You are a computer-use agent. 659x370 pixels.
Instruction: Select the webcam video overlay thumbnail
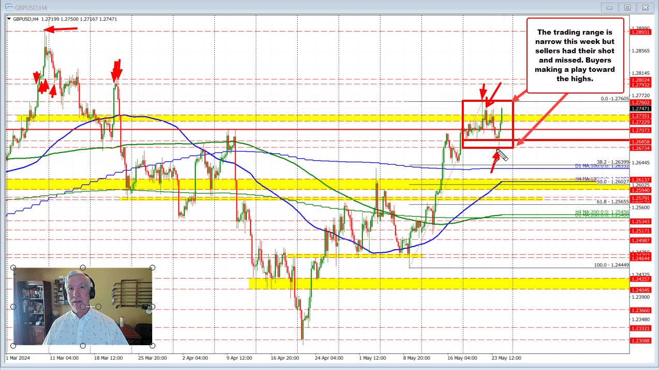pos(83,306)
